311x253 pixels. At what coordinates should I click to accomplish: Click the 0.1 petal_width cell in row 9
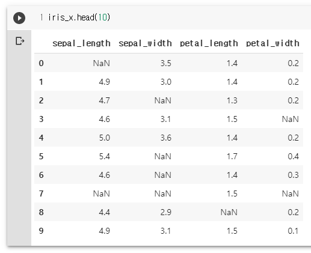tap(293, 231)
